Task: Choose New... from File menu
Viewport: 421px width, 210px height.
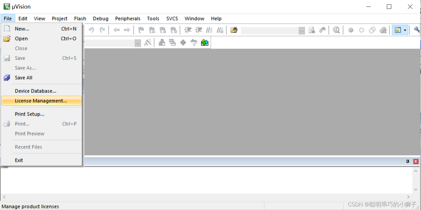Action: [x=41, y=29]
